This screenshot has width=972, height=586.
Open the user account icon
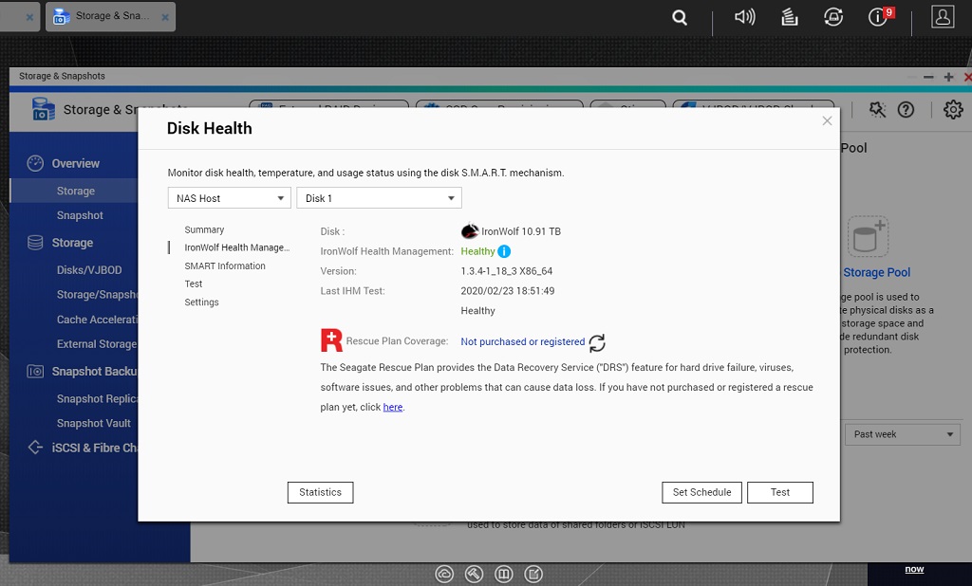(x=943, y=17)
